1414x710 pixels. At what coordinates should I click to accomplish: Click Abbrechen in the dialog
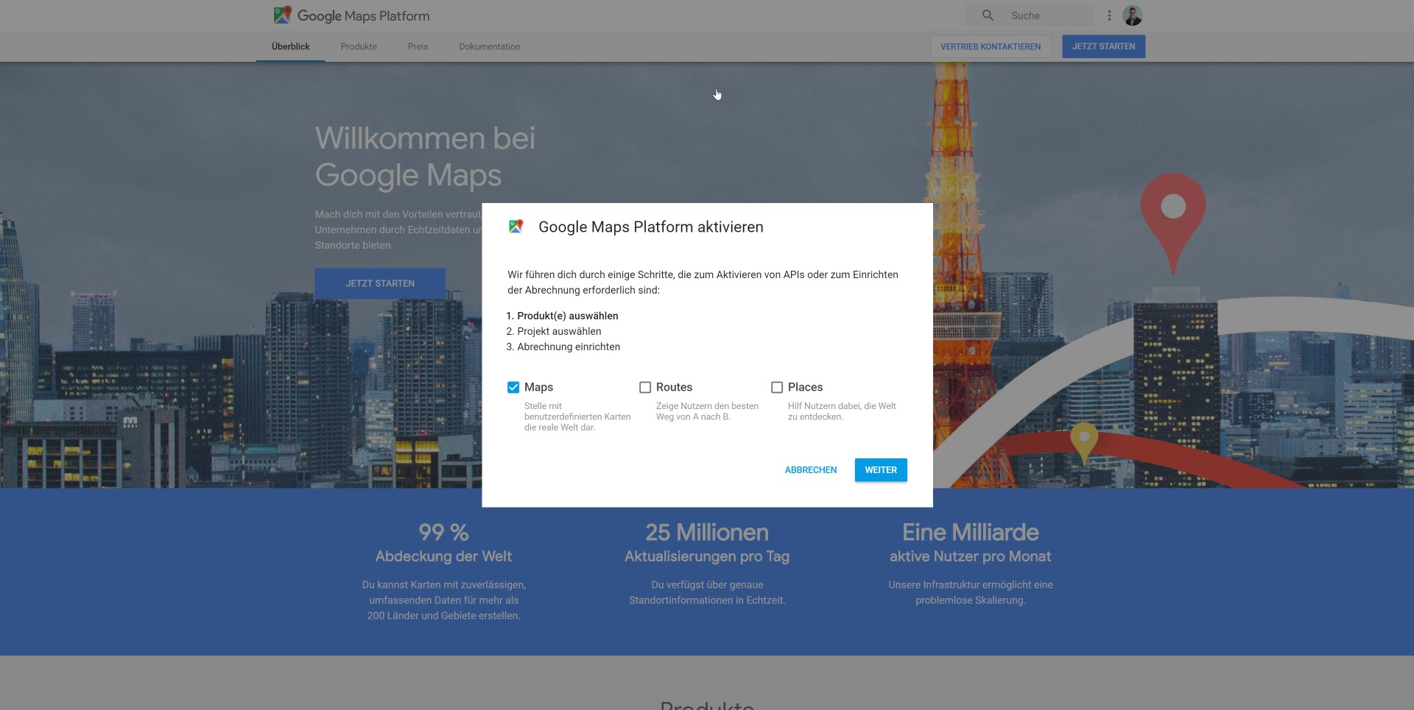[x=811, y=470]
